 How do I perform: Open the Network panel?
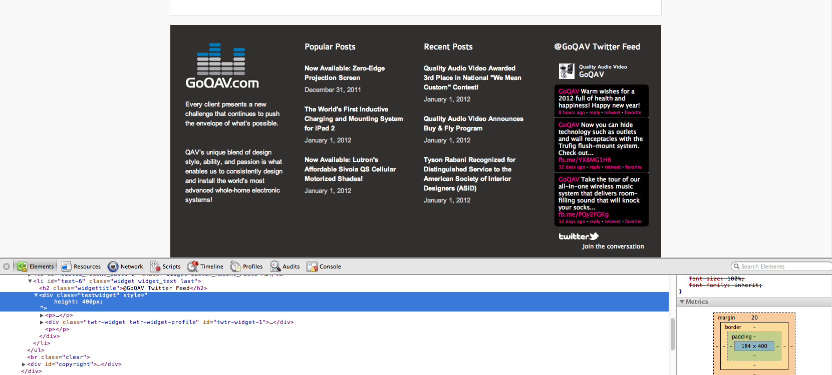pyautogui.click(x=126, y=266)
